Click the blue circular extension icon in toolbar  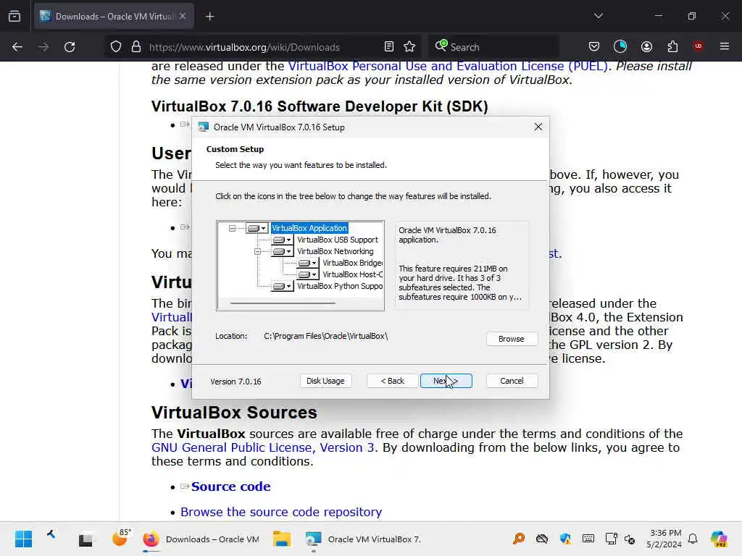click(x=620, y=46)
